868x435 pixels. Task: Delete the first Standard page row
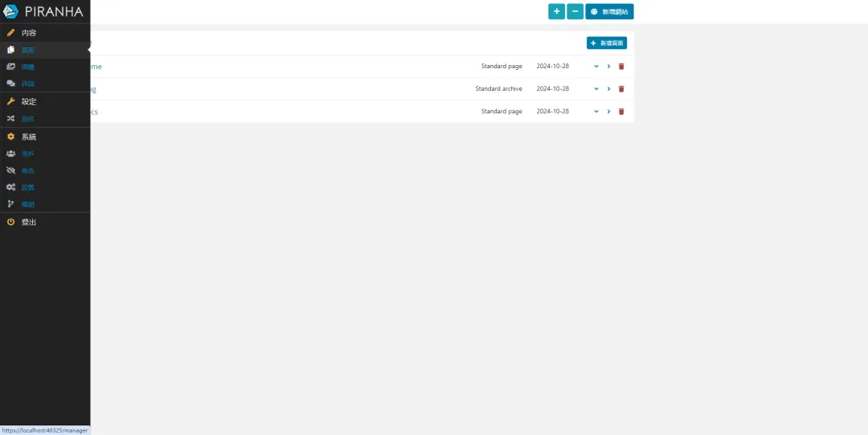(621, 67)
